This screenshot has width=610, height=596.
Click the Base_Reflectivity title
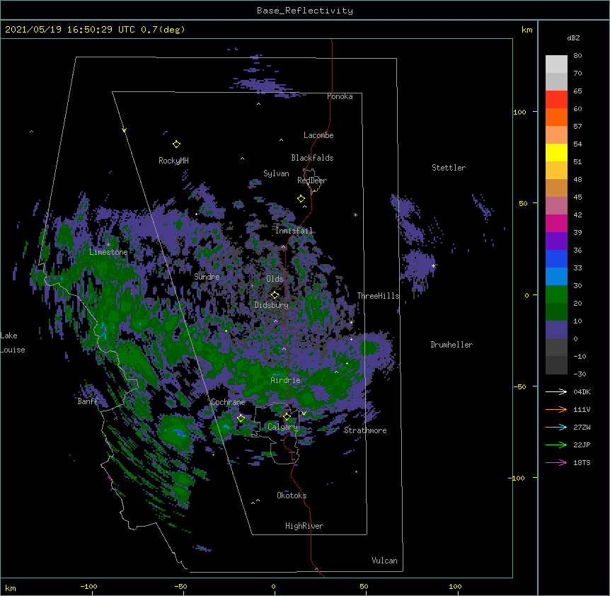(x=305, y=11)
